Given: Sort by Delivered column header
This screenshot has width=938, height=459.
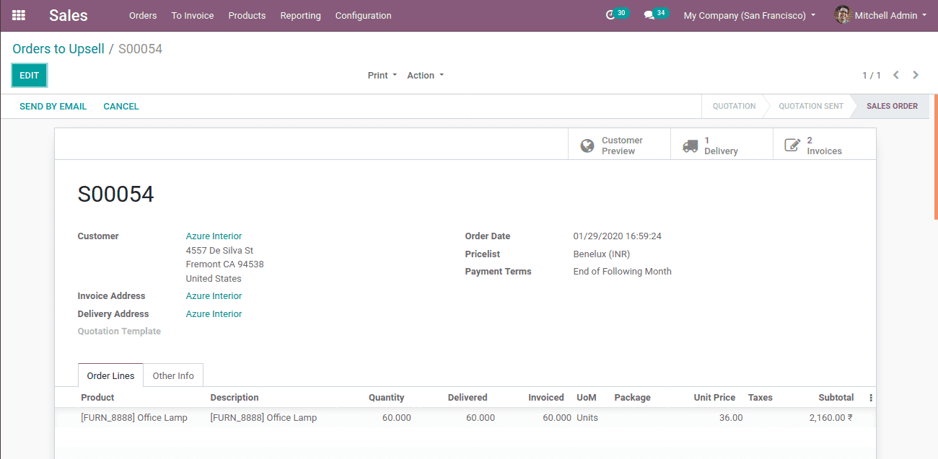Looking at the screenshot, I should [x=468, y=398].
